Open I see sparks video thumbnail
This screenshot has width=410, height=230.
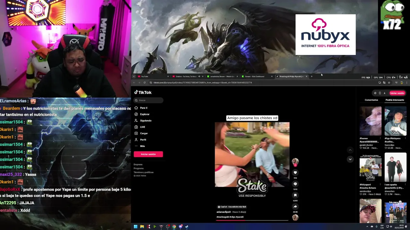pos(396,167)
